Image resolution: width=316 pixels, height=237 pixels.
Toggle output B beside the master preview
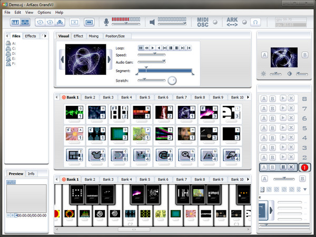coord(305,55)
